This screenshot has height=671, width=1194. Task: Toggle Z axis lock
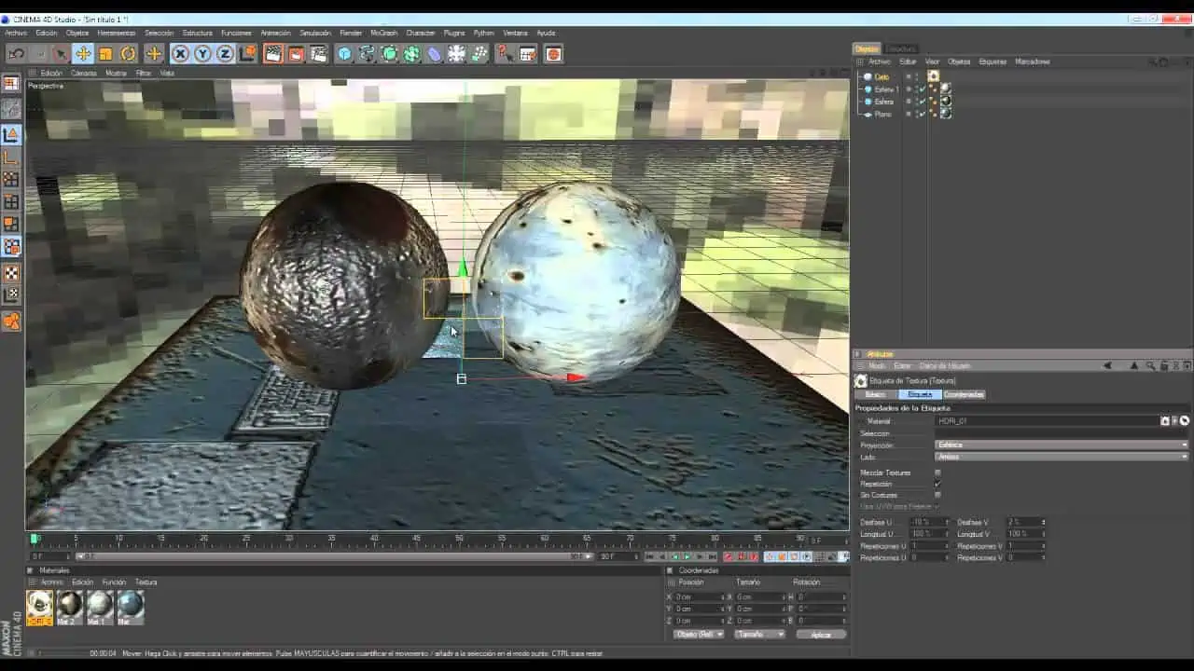click(x=225, y=54)
